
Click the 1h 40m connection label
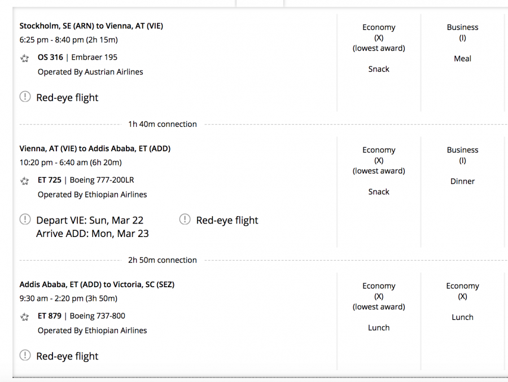coord(163,124)
